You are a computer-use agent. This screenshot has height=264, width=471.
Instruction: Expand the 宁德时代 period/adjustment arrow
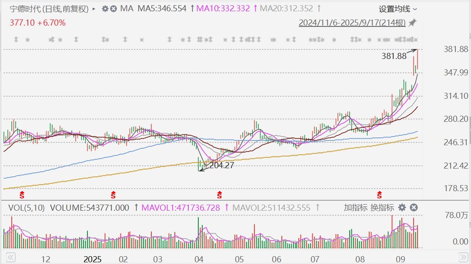coord(94,9)
